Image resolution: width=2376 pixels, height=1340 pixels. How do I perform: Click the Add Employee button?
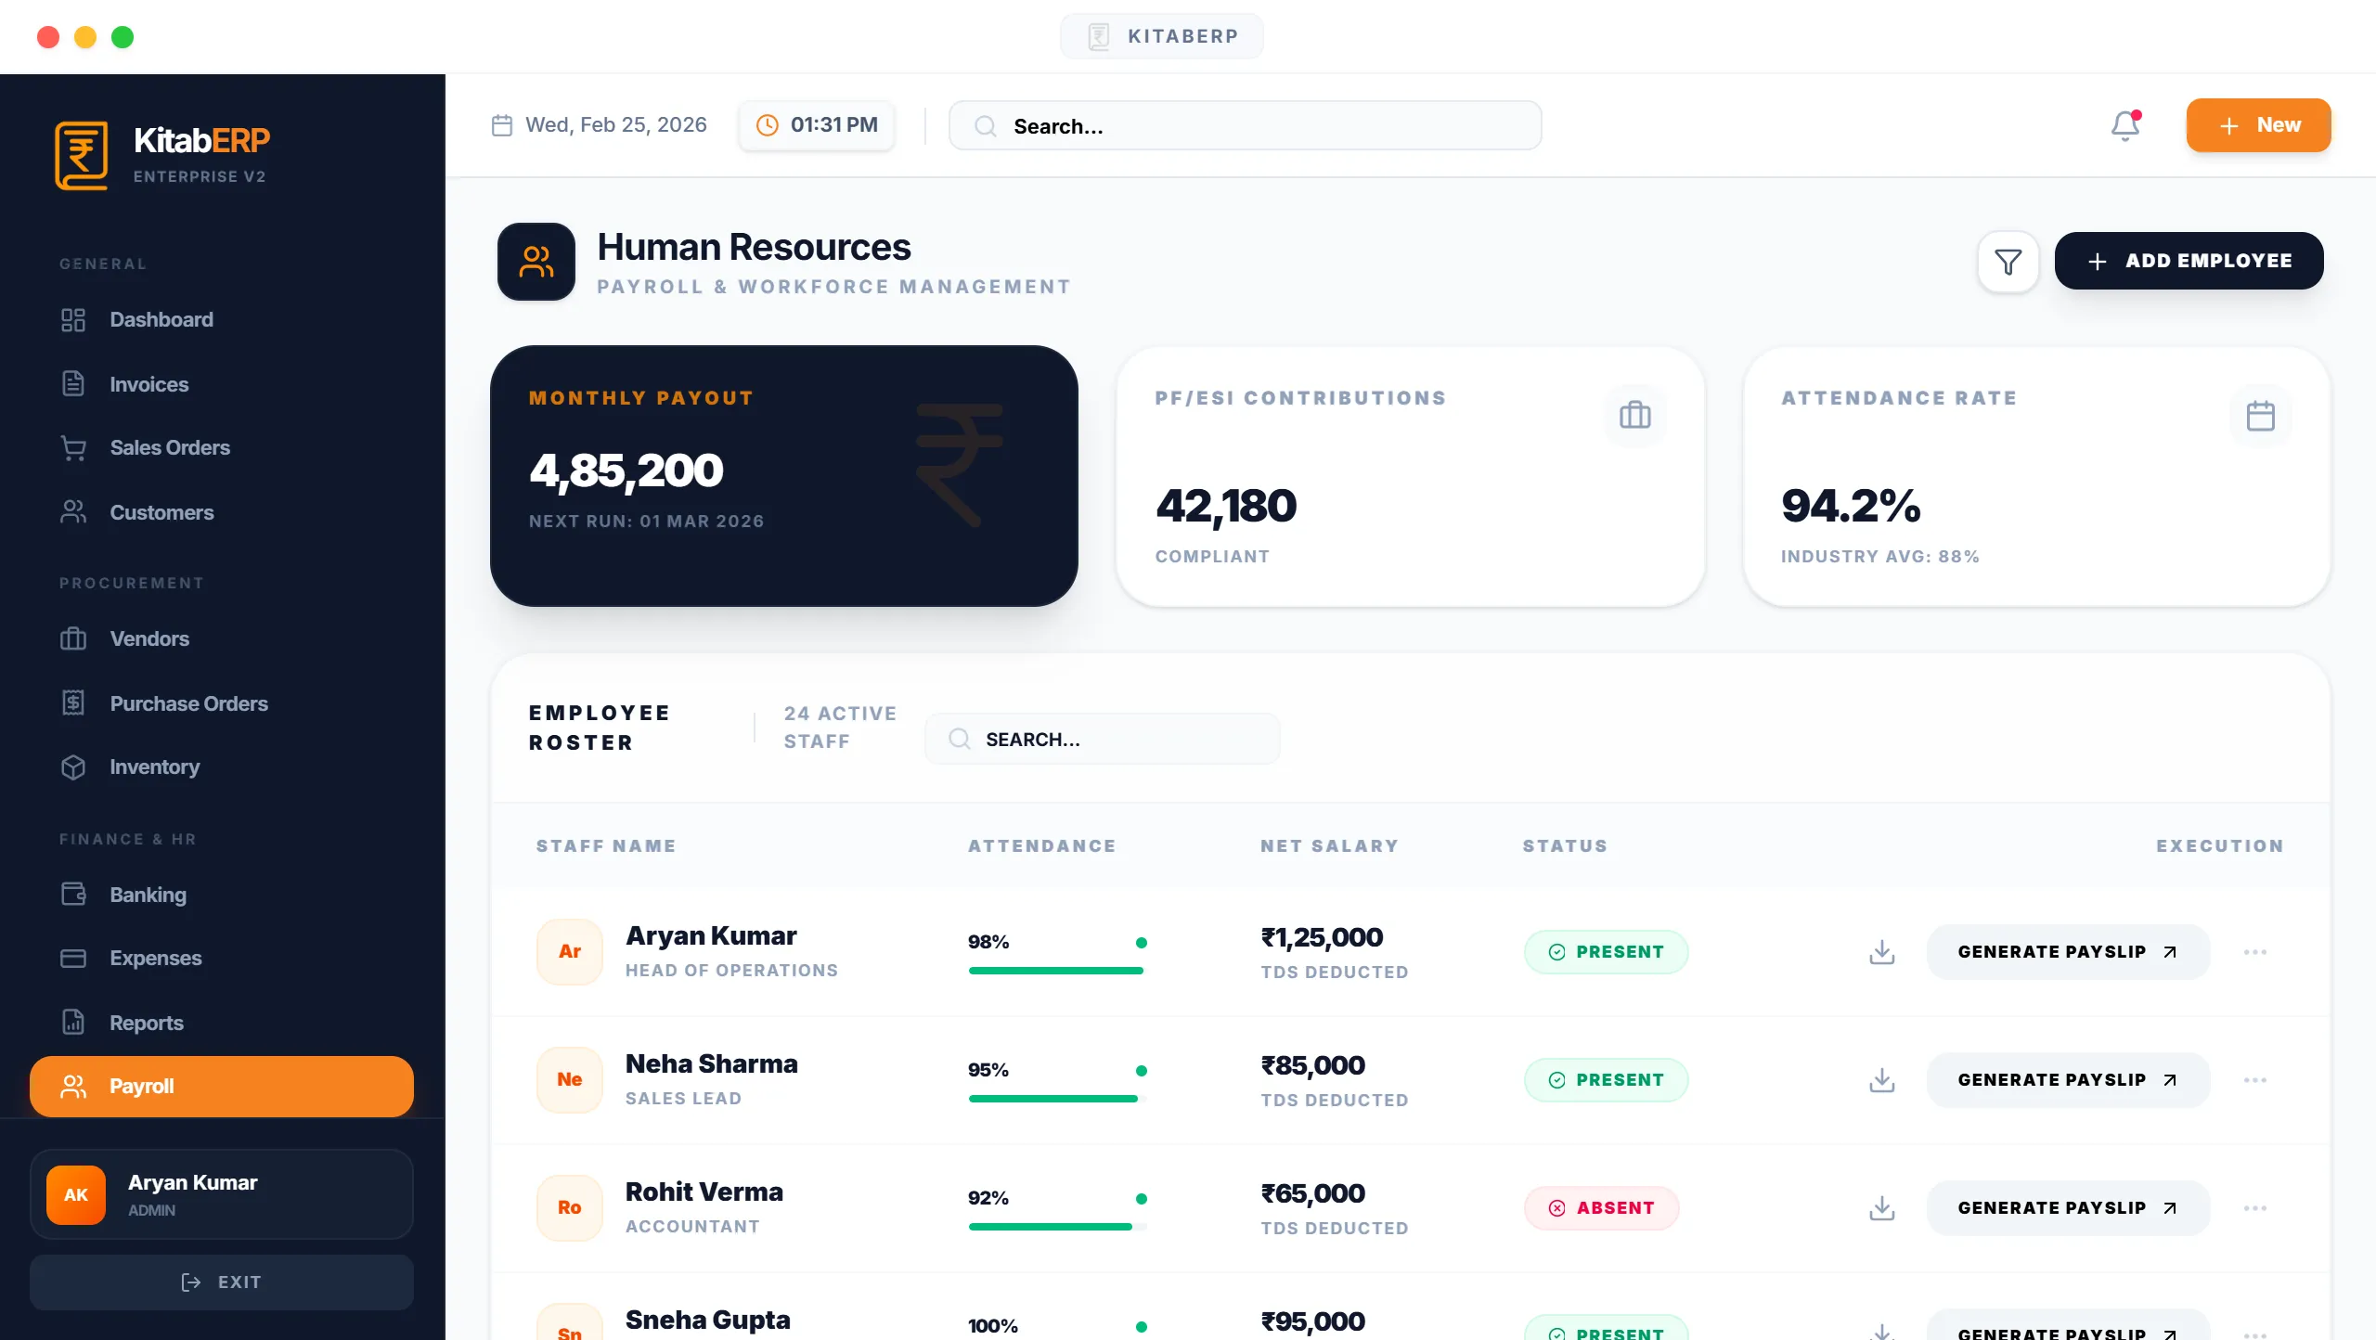[x=2189, y=261]
